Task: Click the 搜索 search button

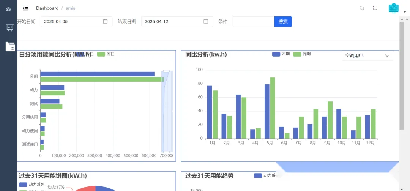Action: coord(283,22)
